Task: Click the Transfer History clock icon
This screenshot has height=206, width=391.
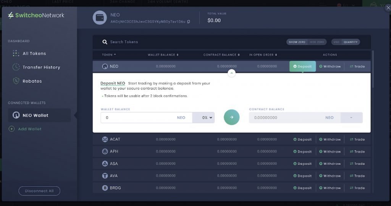Action: [16, 67]
